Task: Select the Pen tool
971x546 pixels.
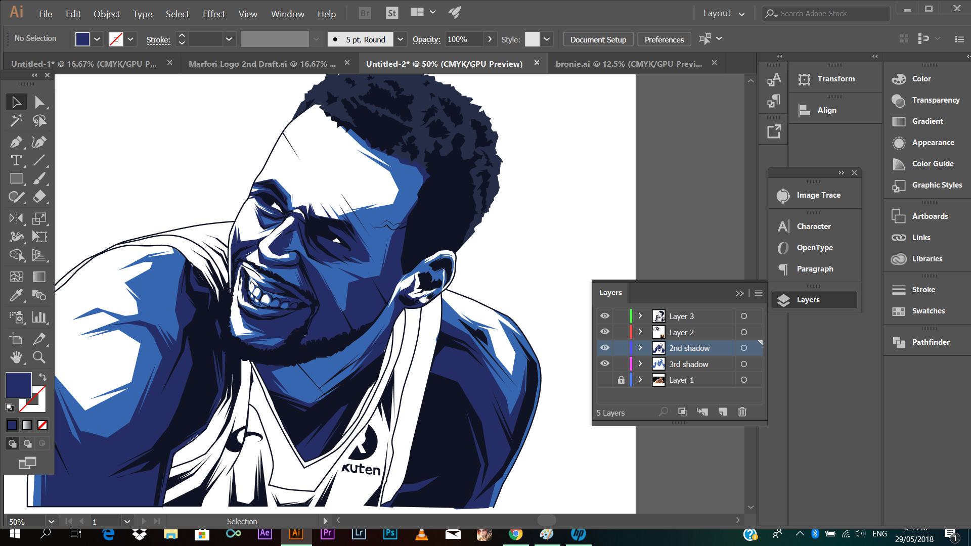Action: [x=16, y=142]
